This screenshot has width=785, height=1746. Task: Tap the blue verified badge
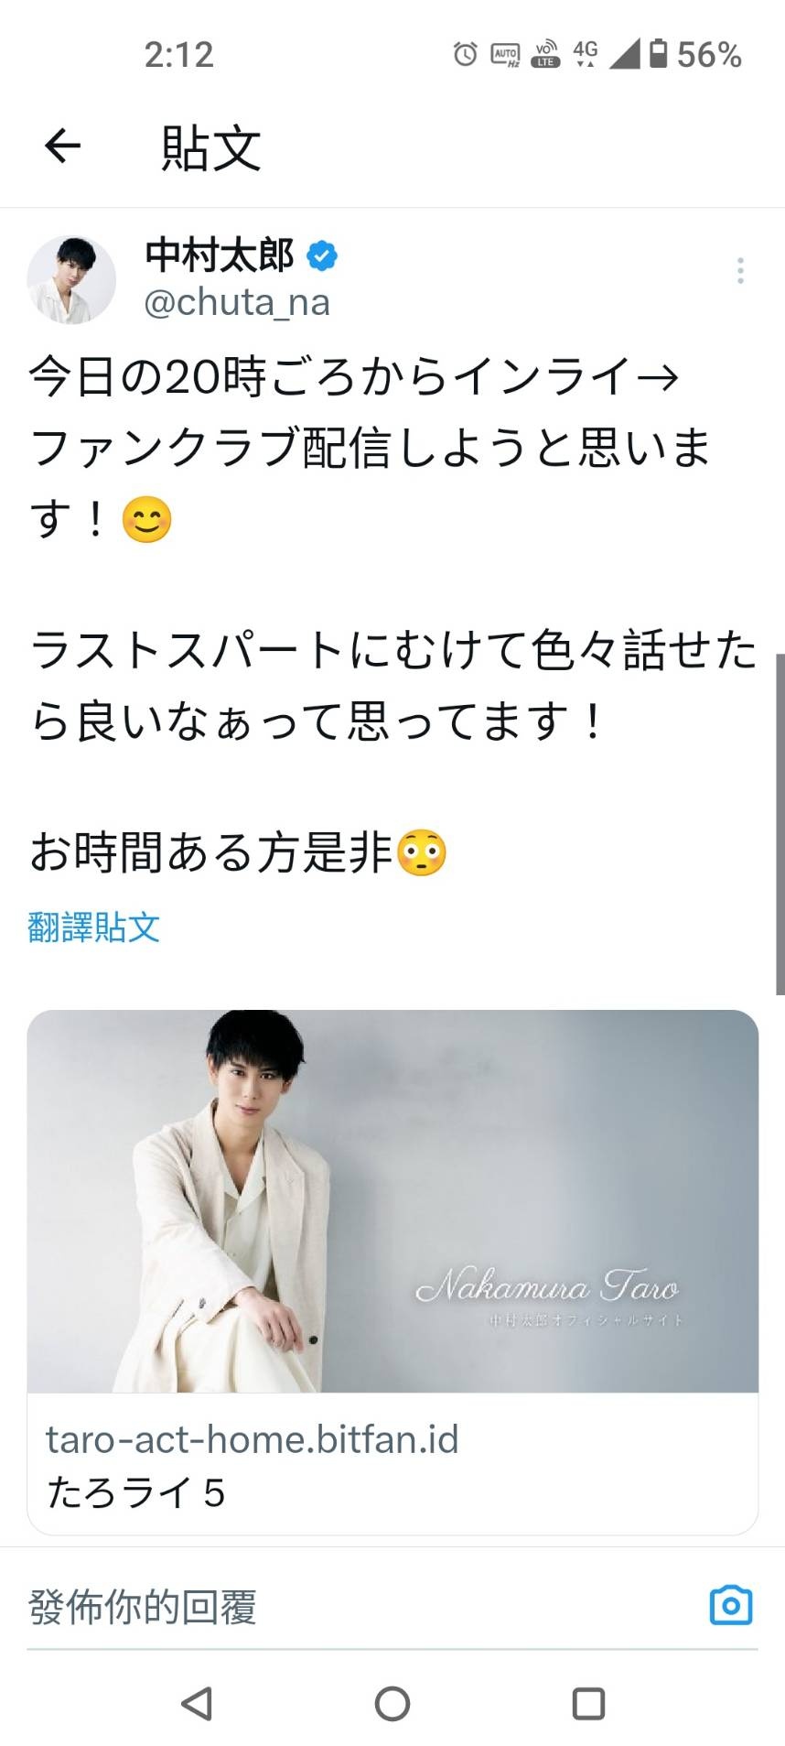point(321,255)
